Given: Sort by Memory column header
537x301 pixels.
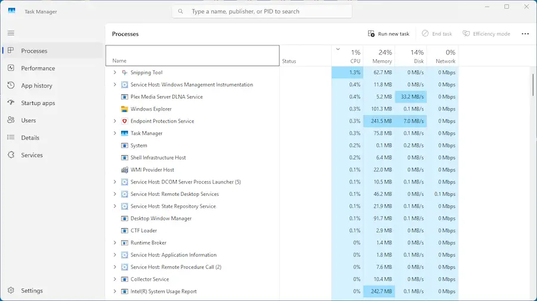Looking at the screenshot, I should [x=379, y=56].
